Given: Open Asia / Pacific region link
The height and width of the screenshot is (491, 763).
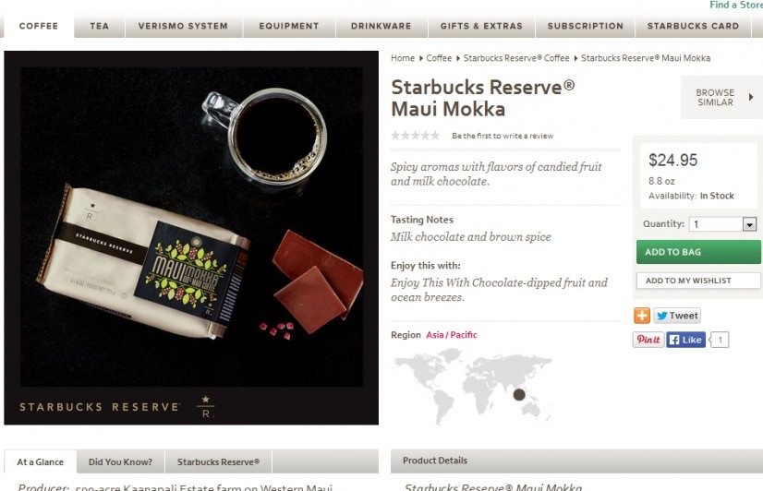Looking at the screenshot, I should coord(451,334).
